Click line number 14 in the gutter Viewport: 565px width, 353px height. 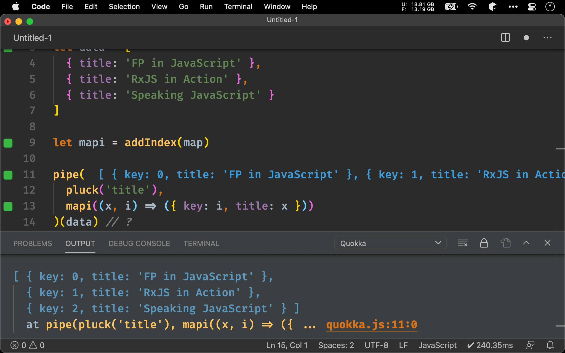pos(29,222)
